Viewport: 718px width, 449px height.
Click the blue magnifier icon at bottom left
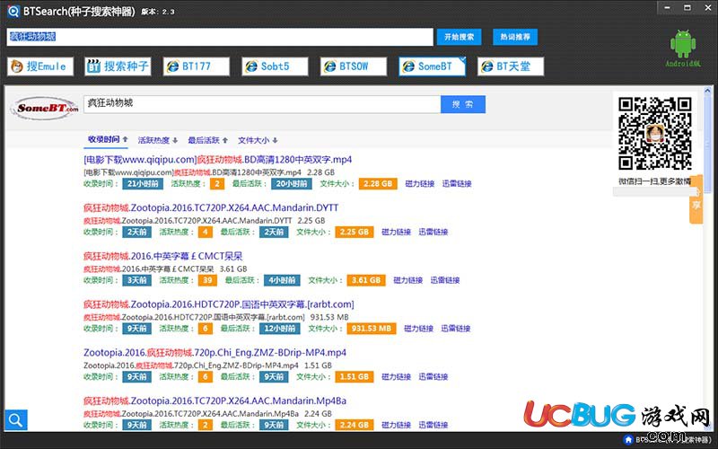tap(16, 419)
